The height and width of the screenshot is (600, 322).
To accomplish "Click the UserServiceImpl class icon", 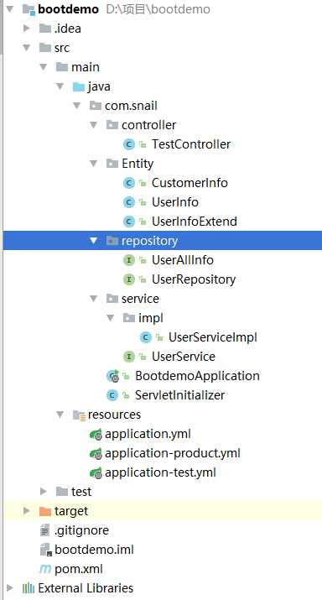I will coord(146,337).
